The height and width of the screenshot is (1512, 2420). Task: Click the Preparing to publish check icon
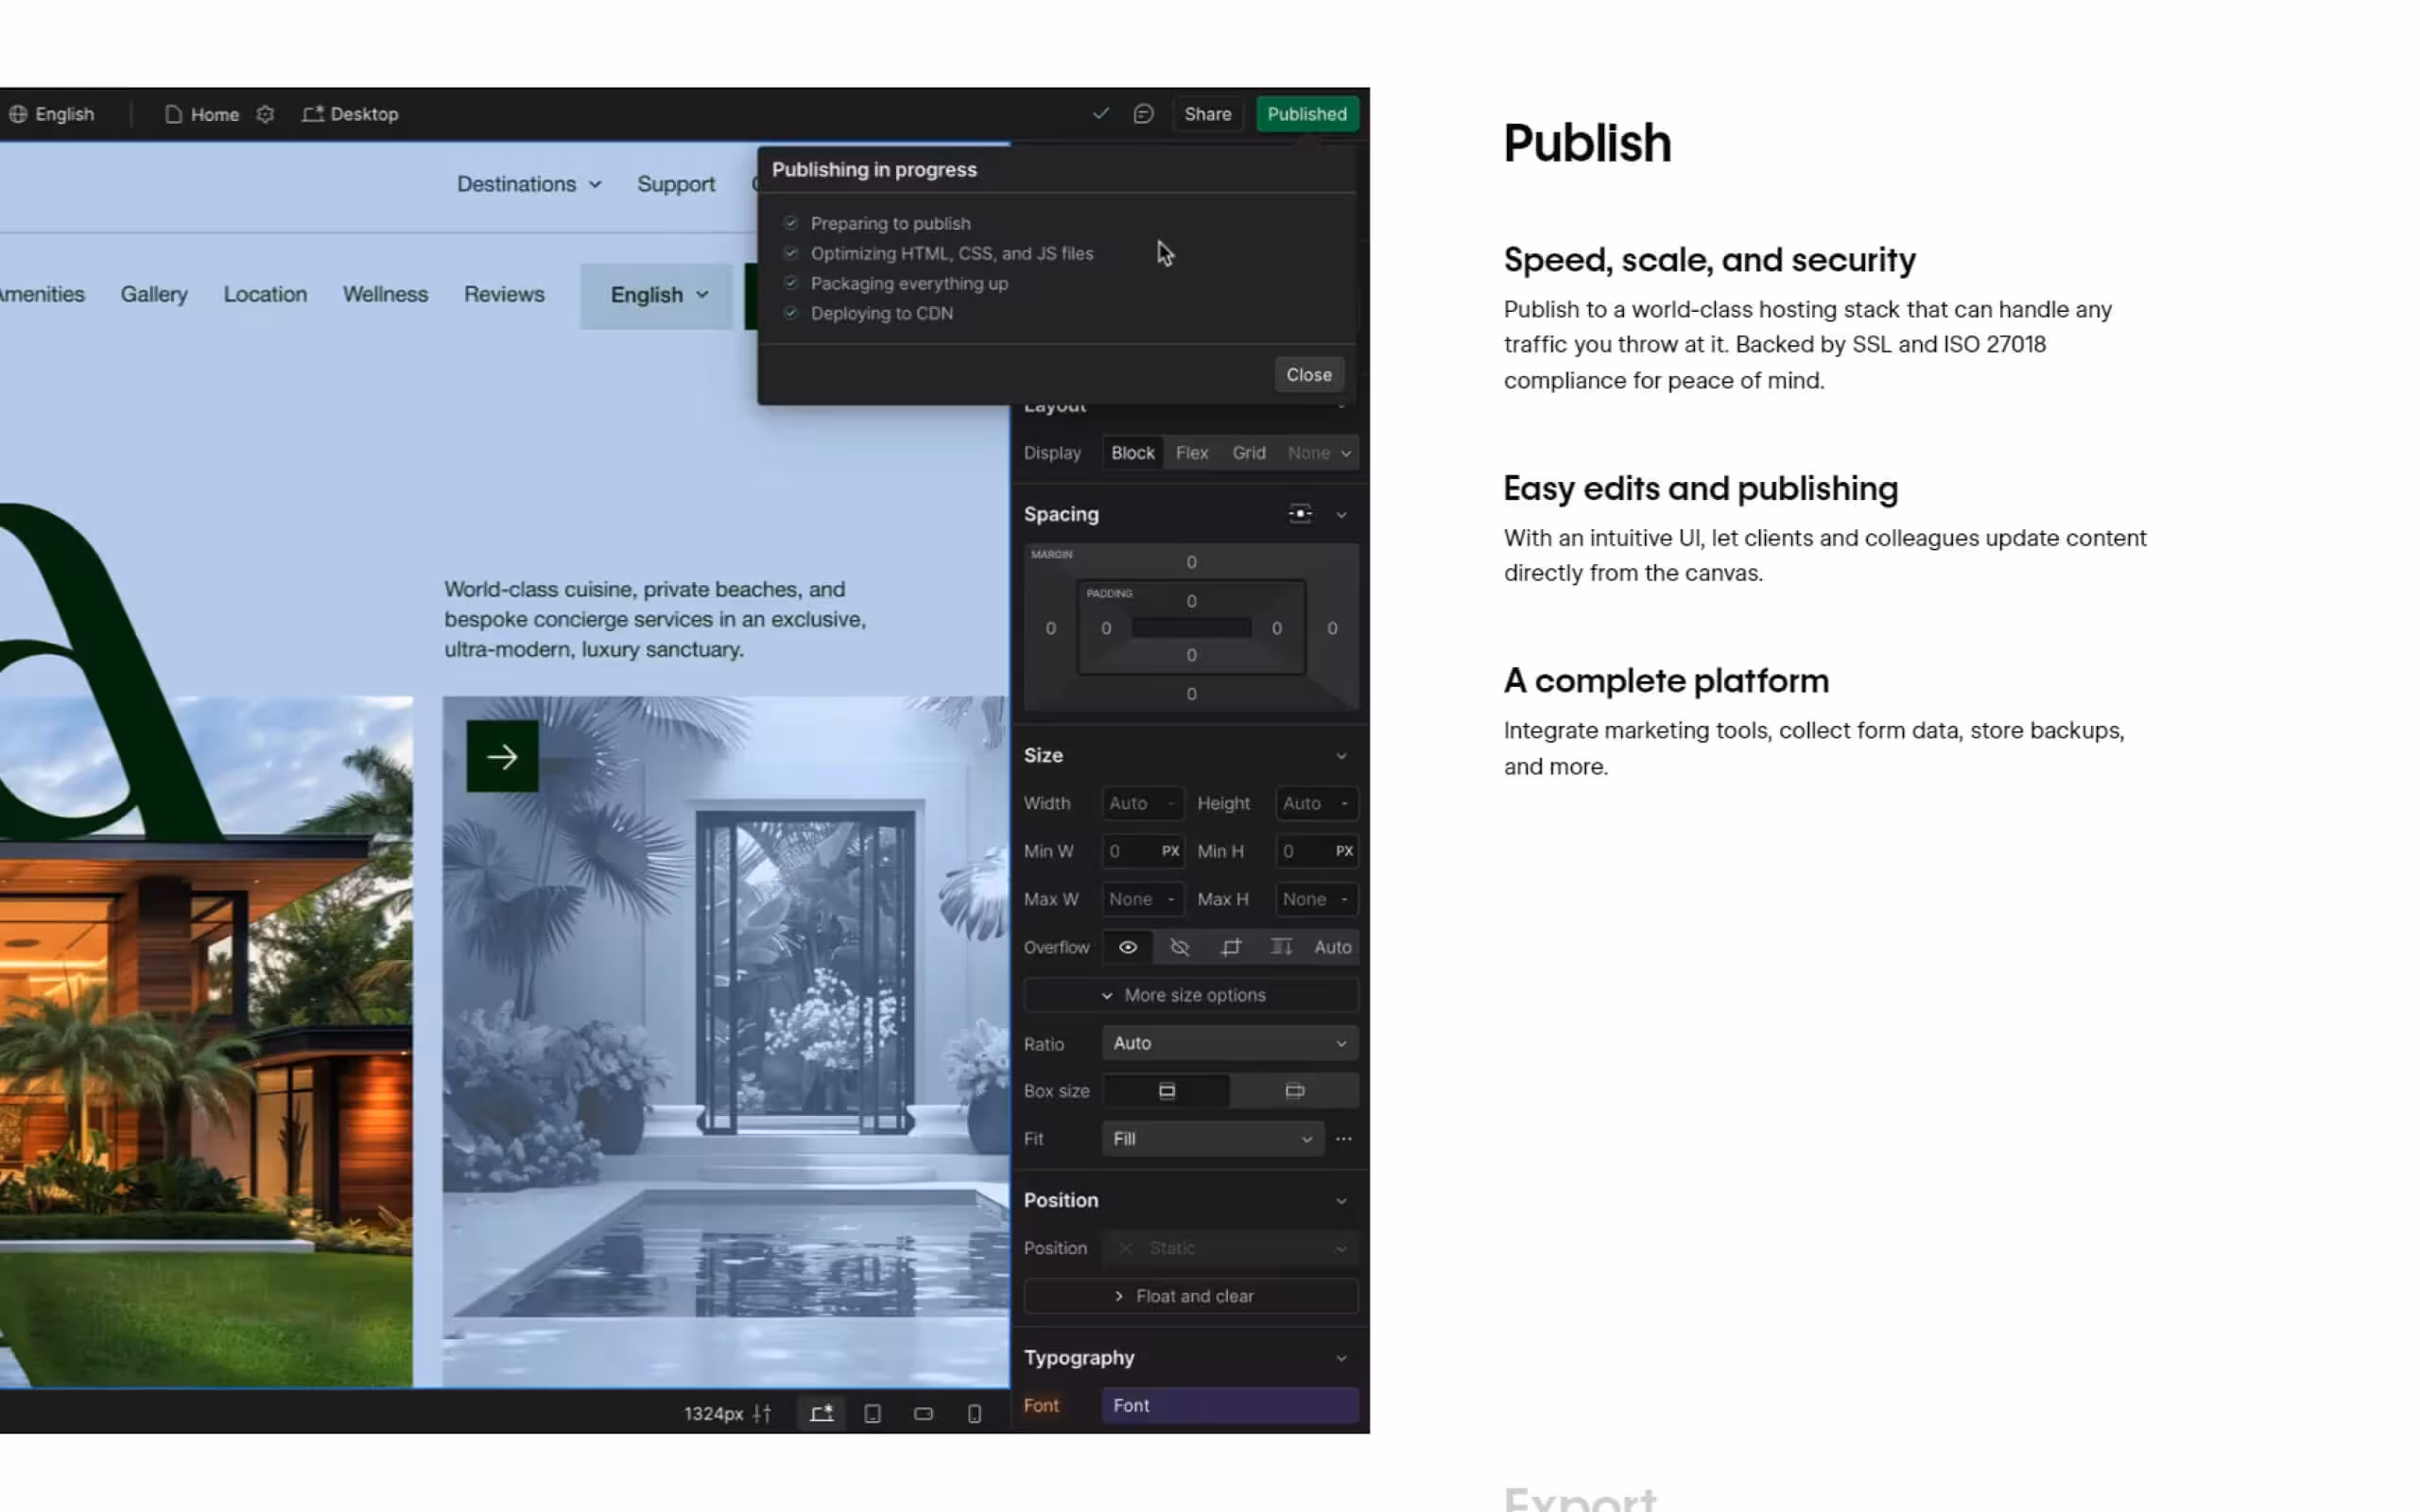[791, 223]
